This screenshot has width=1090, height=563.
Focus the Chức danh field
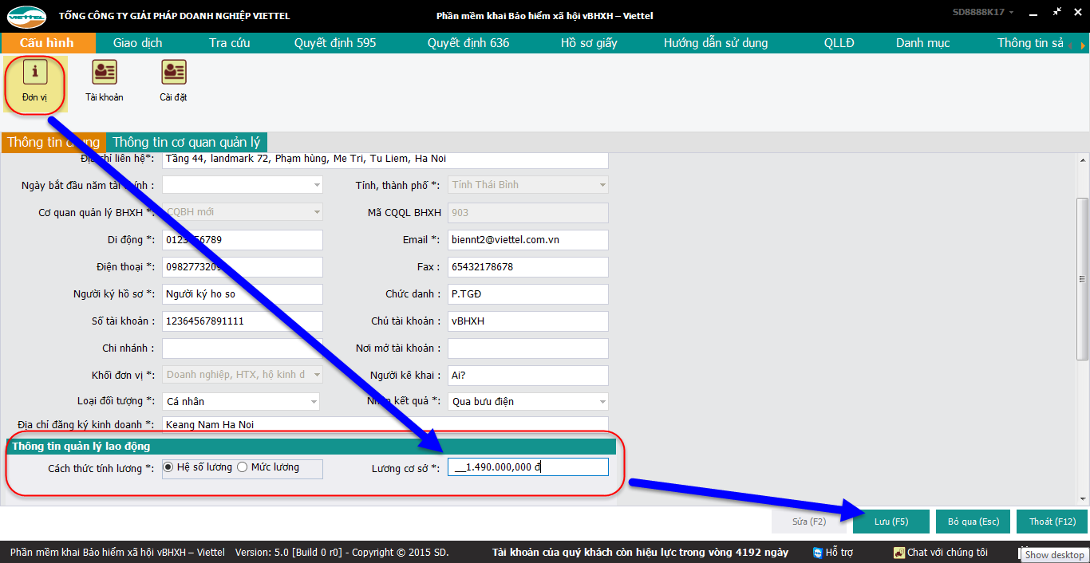pos(528,293)
